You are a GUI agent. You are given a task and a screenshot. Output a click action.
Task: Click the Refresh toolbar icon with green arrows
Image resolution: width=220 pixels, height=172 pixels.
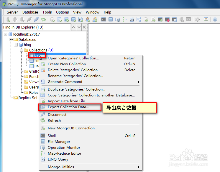click(43, 19)
